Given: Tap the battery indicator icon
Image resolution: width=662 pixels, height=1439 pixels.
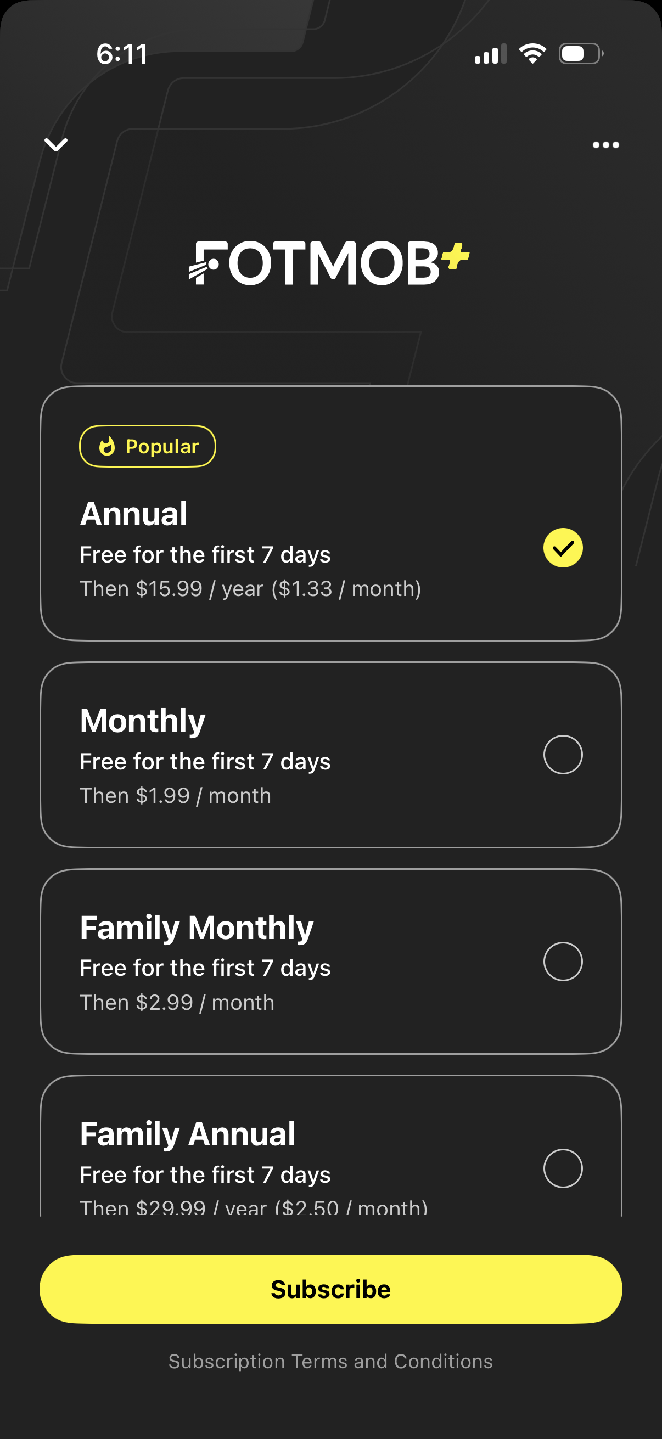Looking at the screenshot, I should pos(581,54).
